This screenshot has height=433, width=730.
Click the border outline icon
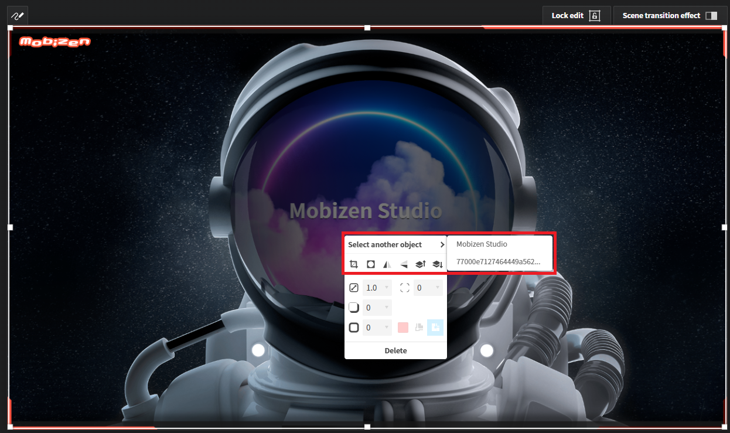pyautogui.click(x=354, y=328)
